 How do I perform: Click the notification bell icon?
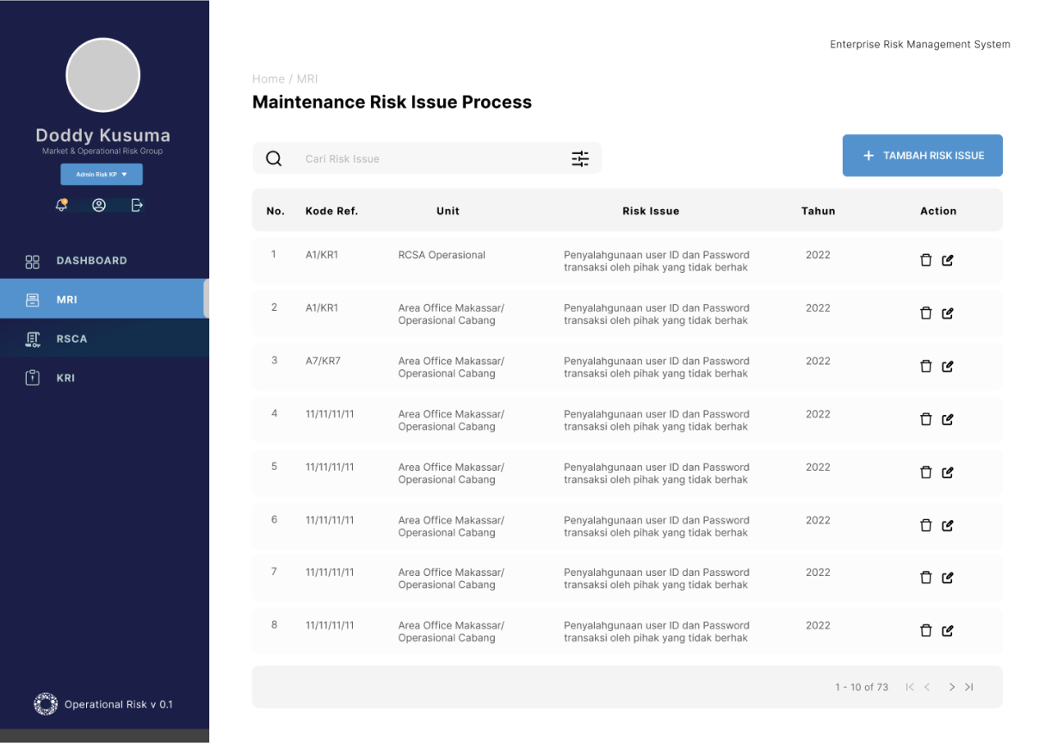(62, 205)
